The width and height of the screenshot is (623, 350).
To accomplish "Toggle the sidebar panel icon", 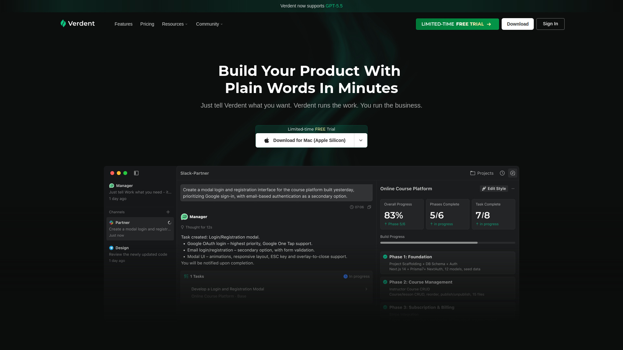I will tap(136, 173).
